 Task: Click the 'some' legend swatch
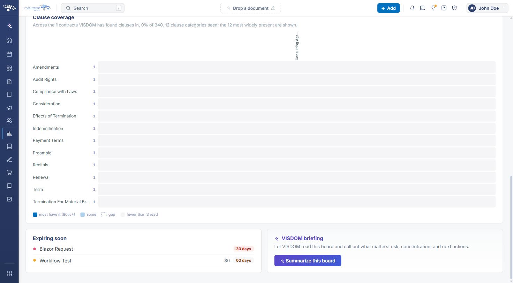tap(83, 215)
